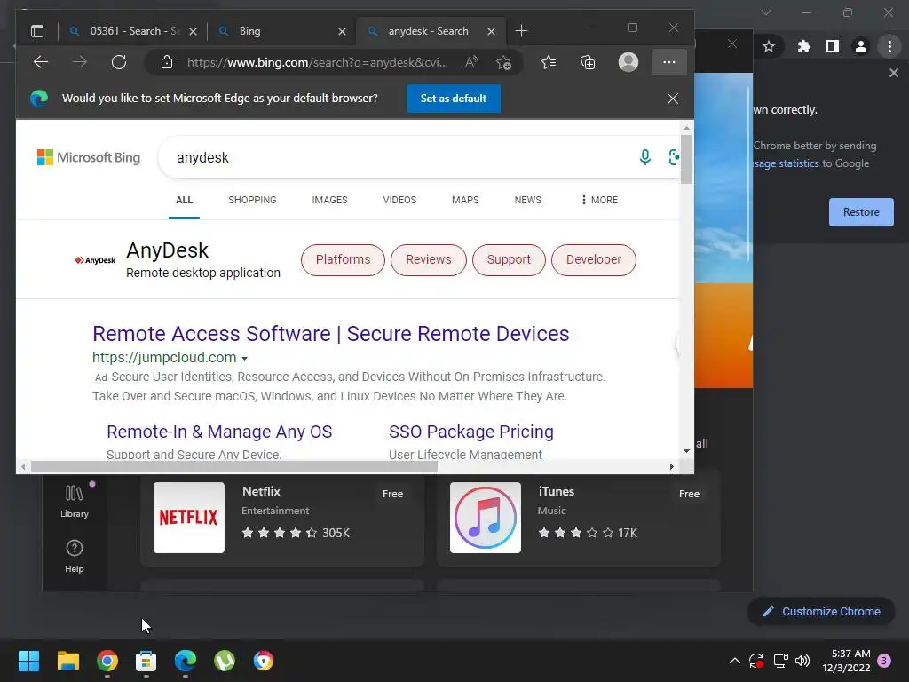Switch to VIDEOS results

[399, 200]
